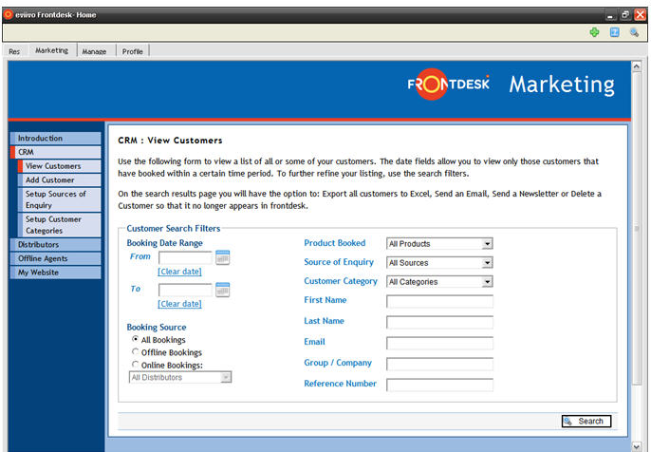The image size is (651, 452).
Task: Select the Offline Bookings radio button
Action: 135,352
